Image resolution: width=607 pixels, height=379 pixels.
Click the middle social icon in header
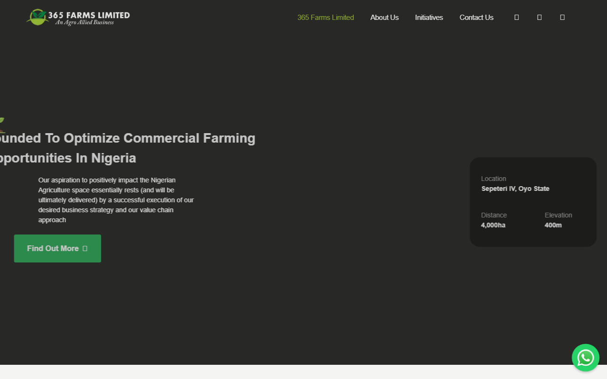pos(539,18)
